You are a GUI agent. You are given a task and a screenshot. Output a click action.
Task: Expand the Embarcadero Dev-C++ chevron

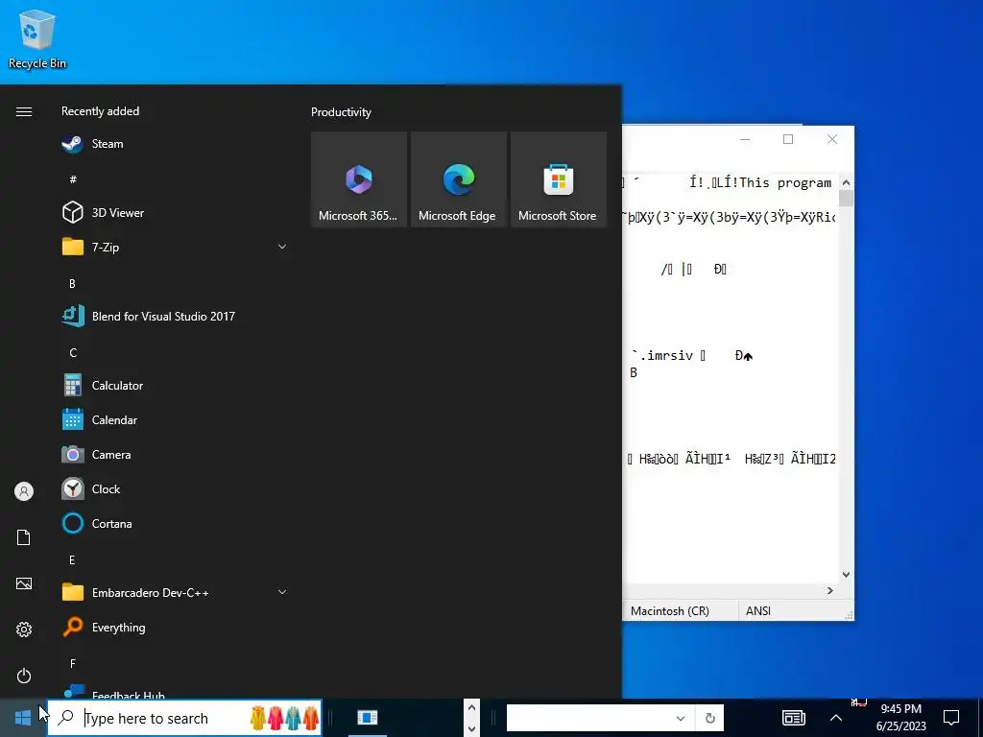[x=282, y=592]
